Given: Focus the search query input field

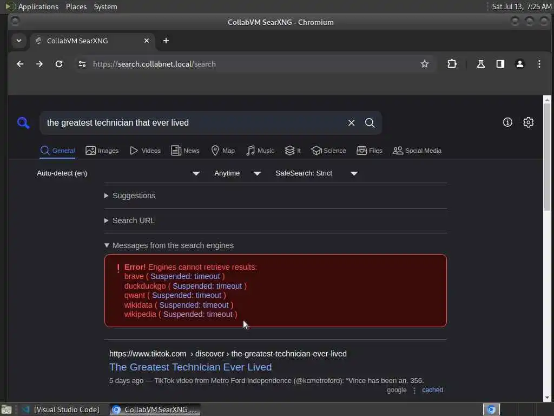Looking at the screenshot, I should click(194, 123).
